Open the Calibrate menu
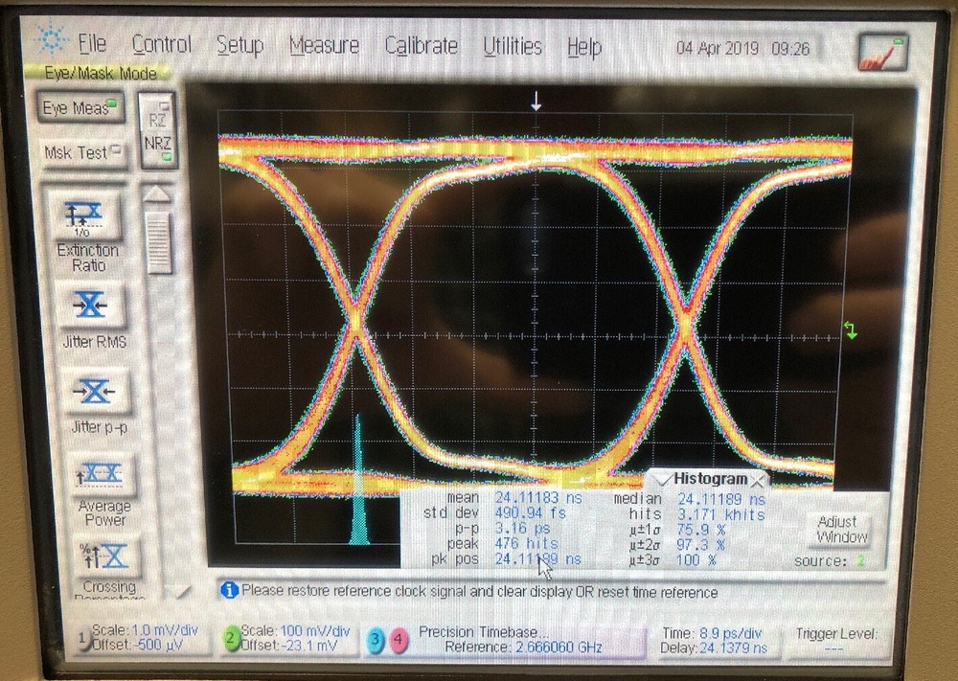 click(x=420, y=44)
